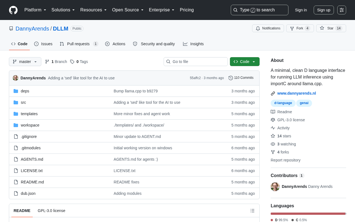Click the .gitignore file icon

(x=16, y=137)
